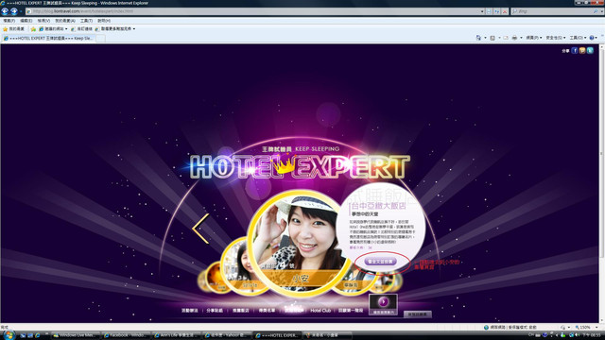Click the Windows Start orb
Screen dimensions: 605x340
point(9,335)
